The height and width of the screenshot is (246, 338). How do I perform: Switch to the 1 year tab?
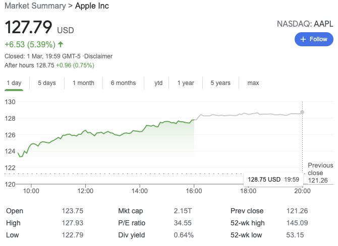click(x=186, y=83)
